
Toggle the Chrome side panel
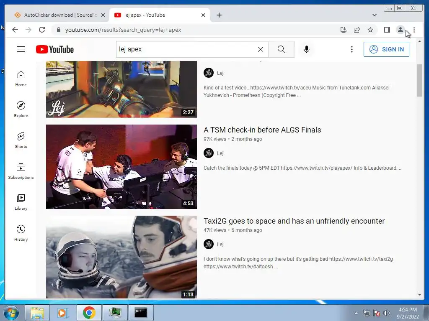click(x=387, y=30)
